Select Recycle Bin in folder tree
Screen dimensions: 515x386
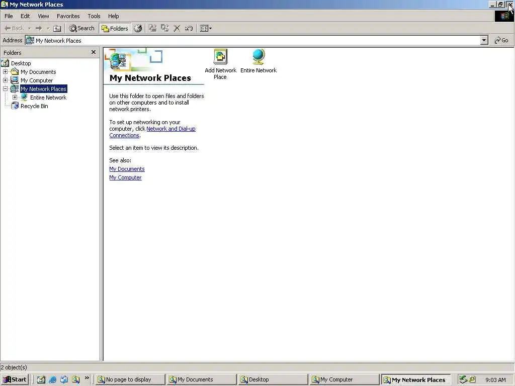coord(34,106)
